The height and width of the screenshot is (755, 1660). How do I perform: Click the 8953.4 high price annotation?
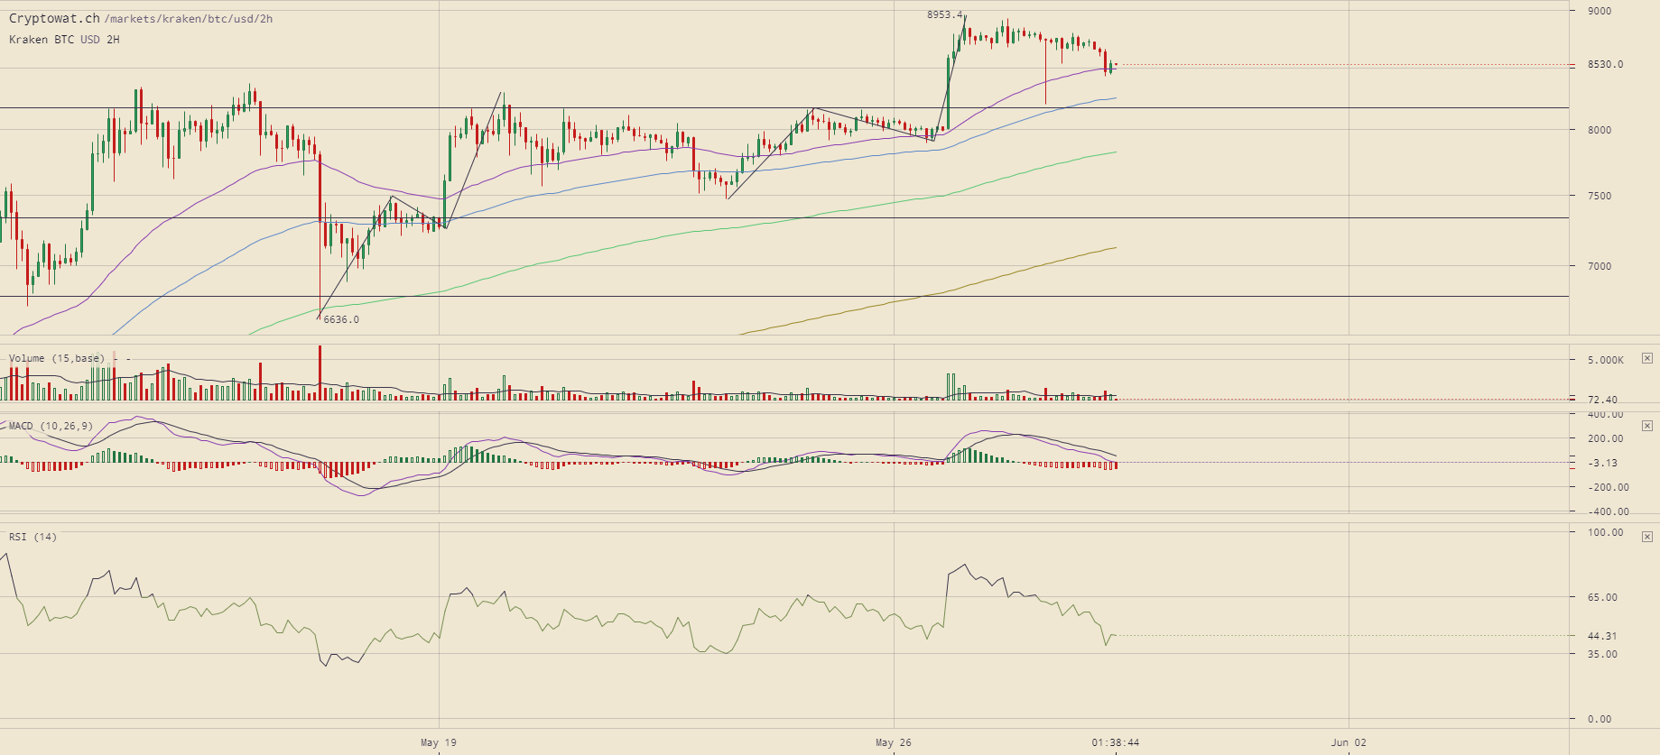[945, 14]
